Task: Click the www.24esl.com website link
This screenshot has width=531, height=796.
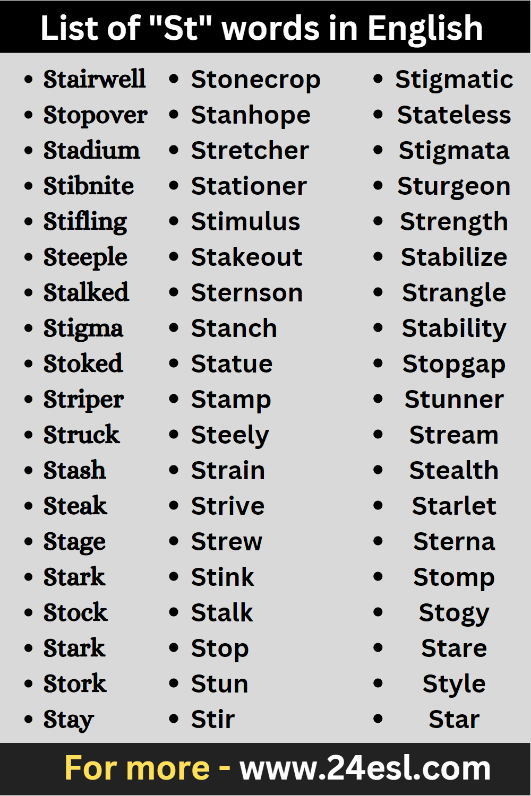Action: click(365, 768)
